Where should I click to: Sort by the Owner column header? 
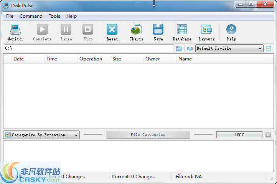click(x=160, y=59)
